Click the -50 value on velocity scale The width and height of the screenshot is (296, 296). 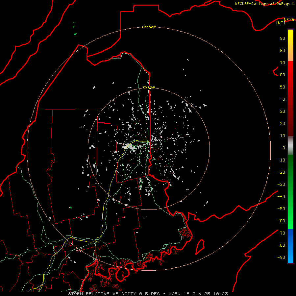(x=281, y=209)
